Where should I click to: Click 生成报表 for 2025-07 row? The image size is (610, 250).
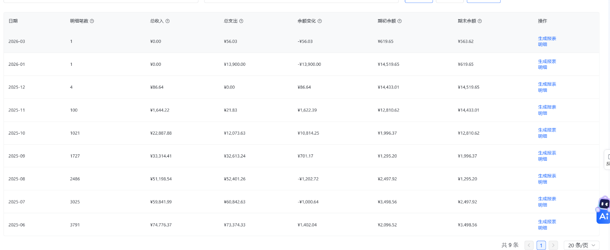547,199
